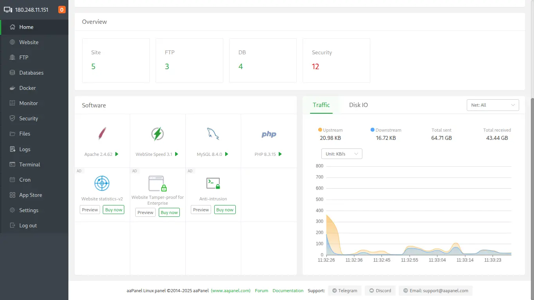Click the Security shield icon in sidebar
Screen dimensions: 534x300
(x=12, y=118)
